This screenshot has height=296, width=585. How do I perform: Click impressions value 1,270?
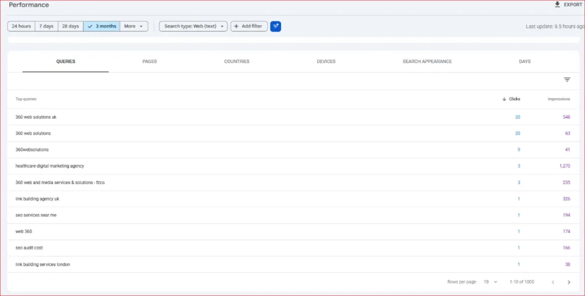(564, 166)
